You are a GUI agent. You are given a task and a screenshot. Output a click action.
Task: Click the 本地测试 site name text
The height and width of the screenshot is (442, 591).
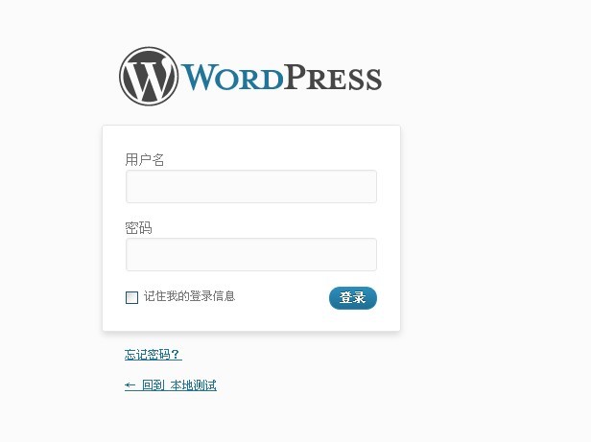pyautogui.click(x=194, y=385)
